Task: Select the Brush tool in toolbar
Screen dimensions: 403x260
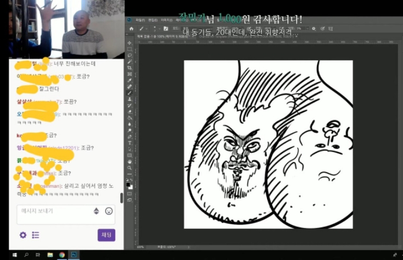Action: 129,93
